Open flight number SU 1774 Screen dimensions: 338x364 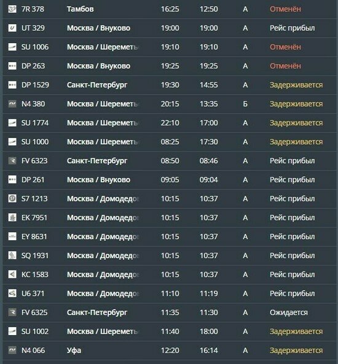click(x=35, y=123)
